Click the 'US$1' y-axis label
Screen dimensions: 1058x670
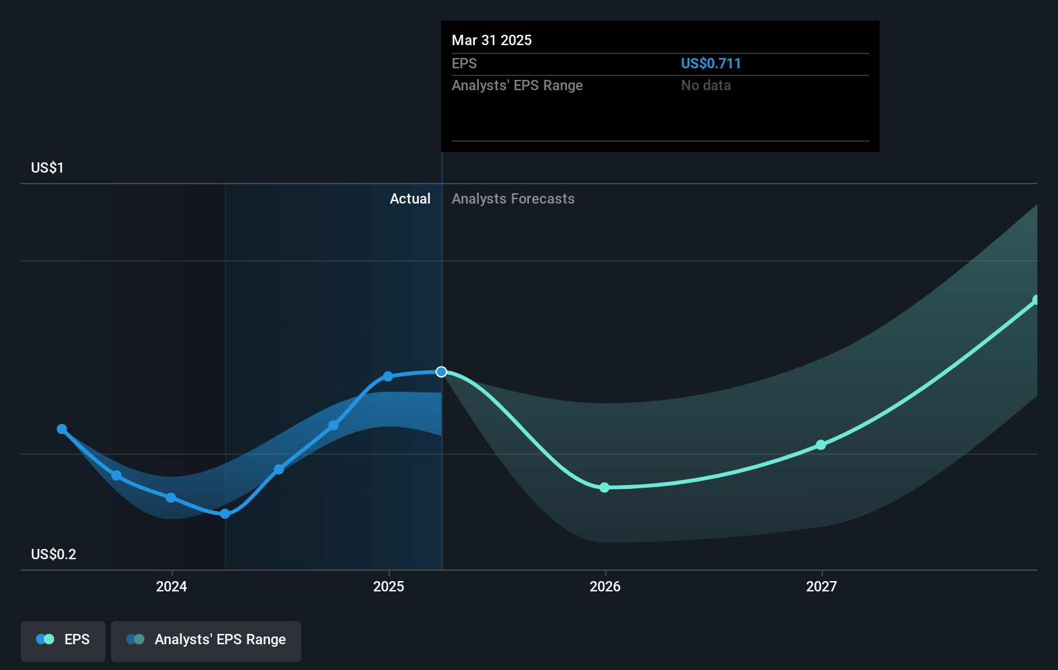(47, 167)
